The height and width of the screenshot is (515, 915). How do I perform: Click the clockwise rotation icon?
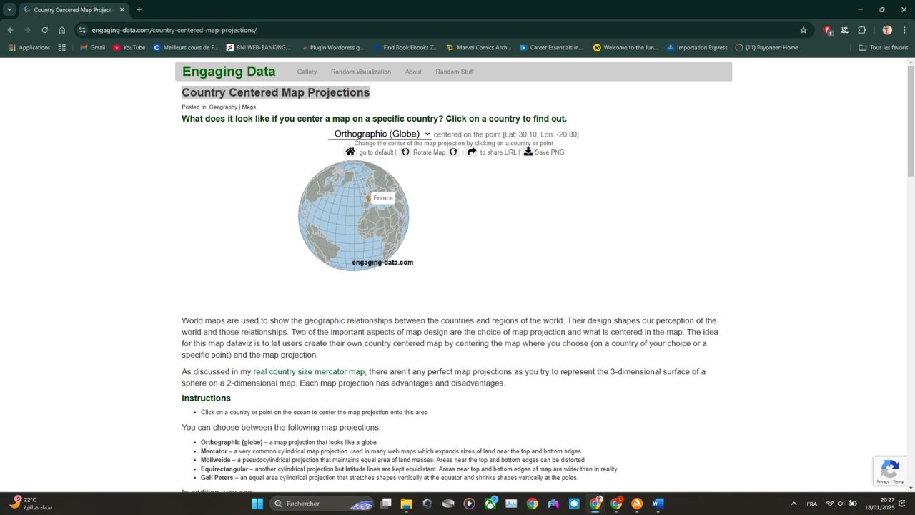coord(453,152)
